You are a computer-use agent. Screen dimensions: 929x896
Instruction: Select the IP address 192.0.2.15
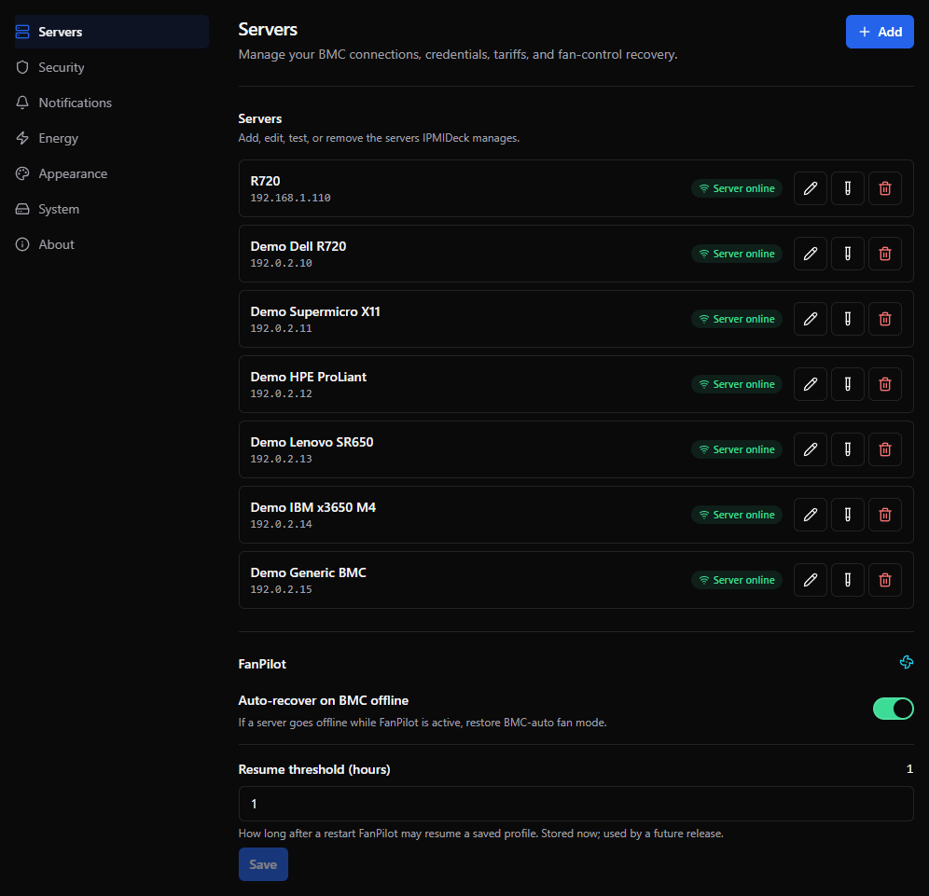click(281, 589)
